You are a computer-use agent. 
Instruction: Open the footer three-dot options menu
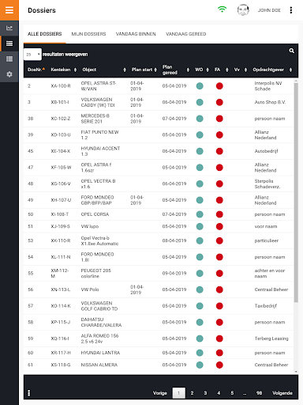tap(29, 393)
